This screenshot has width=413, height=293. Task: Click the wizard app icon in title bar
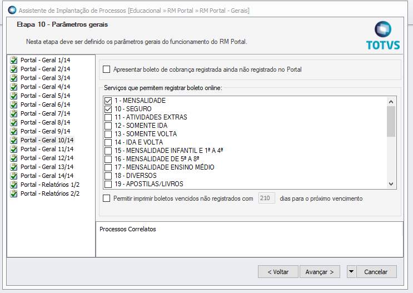[11, 11]
